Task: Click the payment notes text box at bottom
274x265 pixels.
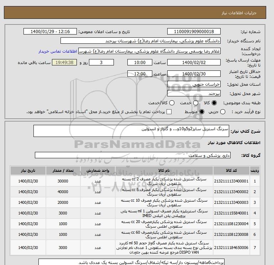Action: click(x=131, y=262)
